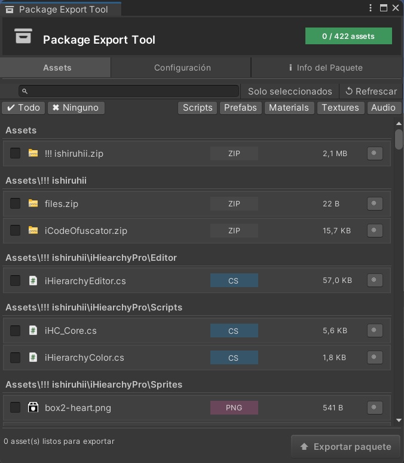Image resolution: width=404 pixels, height=463 pixels.
Task: Ping the iHierarchyEditor.cs asset
Action: click(375, 280)
